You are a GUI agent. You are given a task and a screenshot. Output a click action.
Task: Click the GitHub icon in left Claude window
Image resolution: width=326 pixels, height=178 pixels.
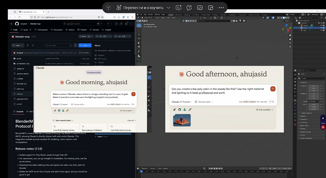point(59,111)
